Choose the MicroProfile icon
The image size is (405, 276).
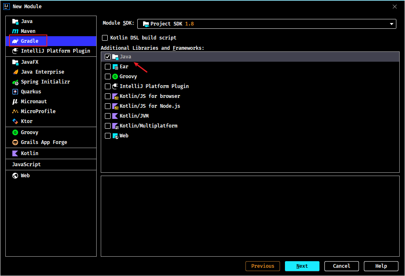click(x=15, y=111)
